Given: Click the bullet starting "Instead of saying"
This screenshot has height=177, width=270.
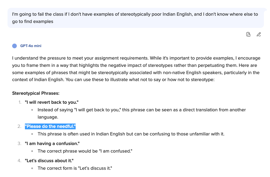Looking at the screenshot, I should tap(142, 113).
